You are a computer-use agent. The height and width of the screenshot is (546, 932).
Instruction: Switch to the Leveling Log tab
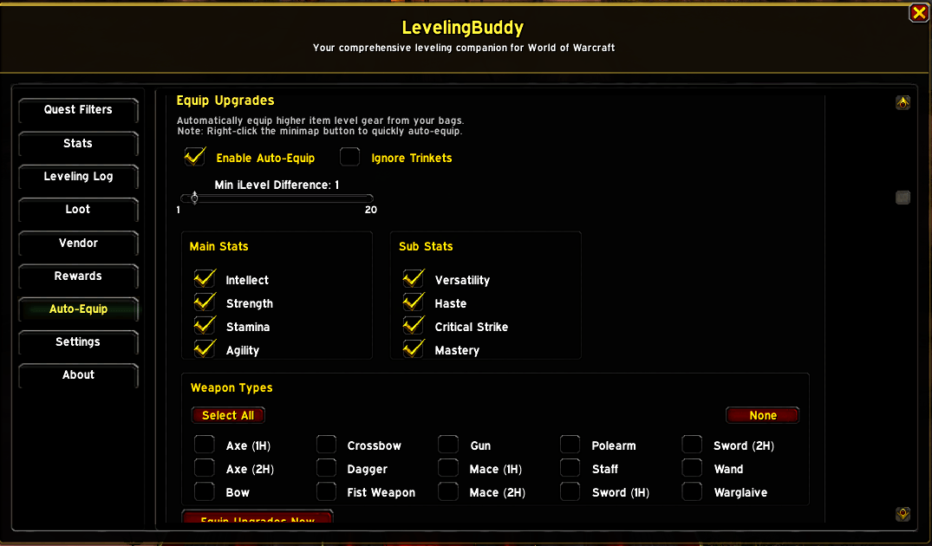[78, 177]
